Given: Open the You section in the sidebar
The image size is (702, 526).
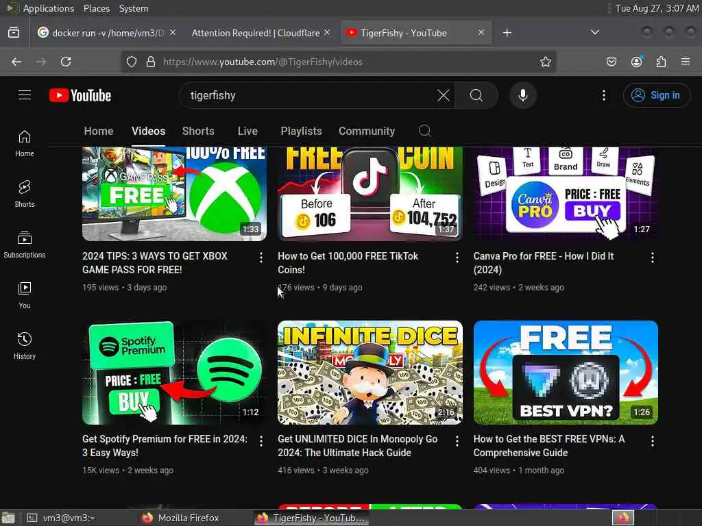Looking at the screenshot, I should [25, 296].
